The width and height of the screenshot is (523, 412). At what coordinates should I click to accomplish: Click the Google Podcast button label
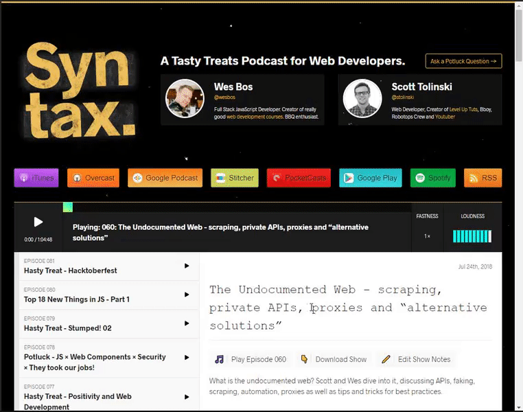pyautogui.click(x=172, y=178)
